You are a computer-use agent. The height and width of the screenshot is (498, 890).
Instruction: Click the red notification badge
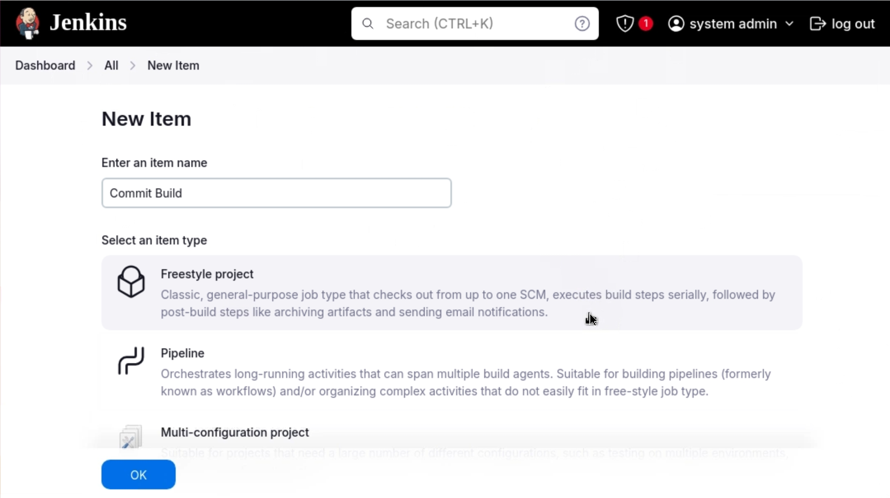pyautogui.click(x=645, y=23)
